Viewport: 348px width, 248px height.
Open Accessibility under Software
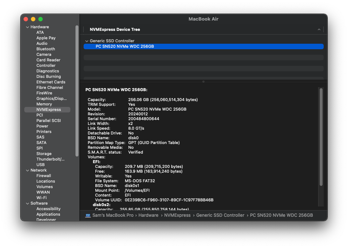48,209
